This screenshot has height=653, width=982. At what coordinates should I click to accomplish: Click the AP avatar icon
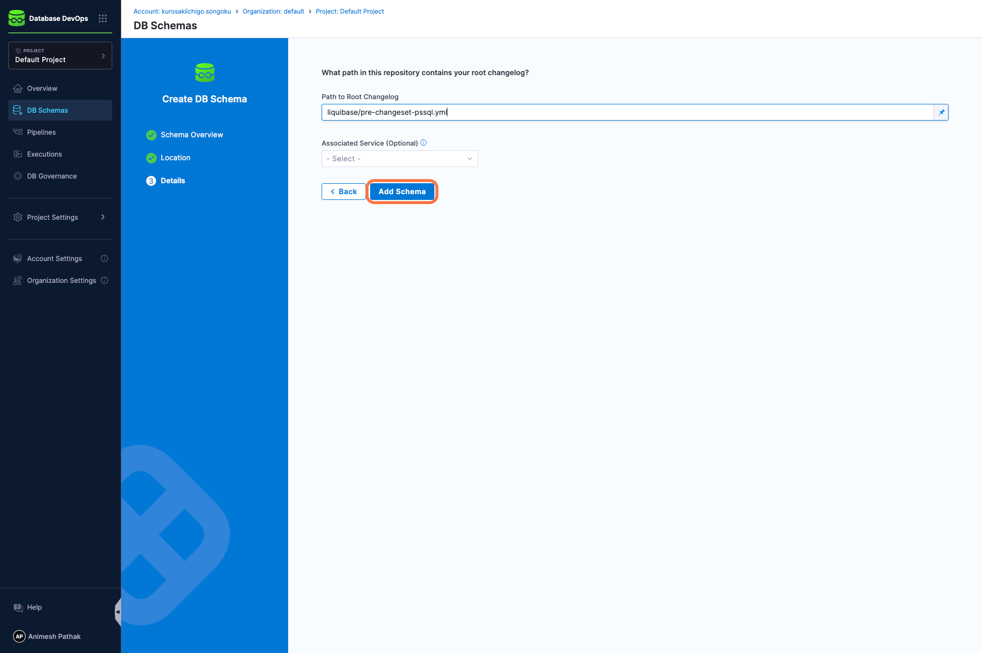pyautogui.click(x=19, y=636)
